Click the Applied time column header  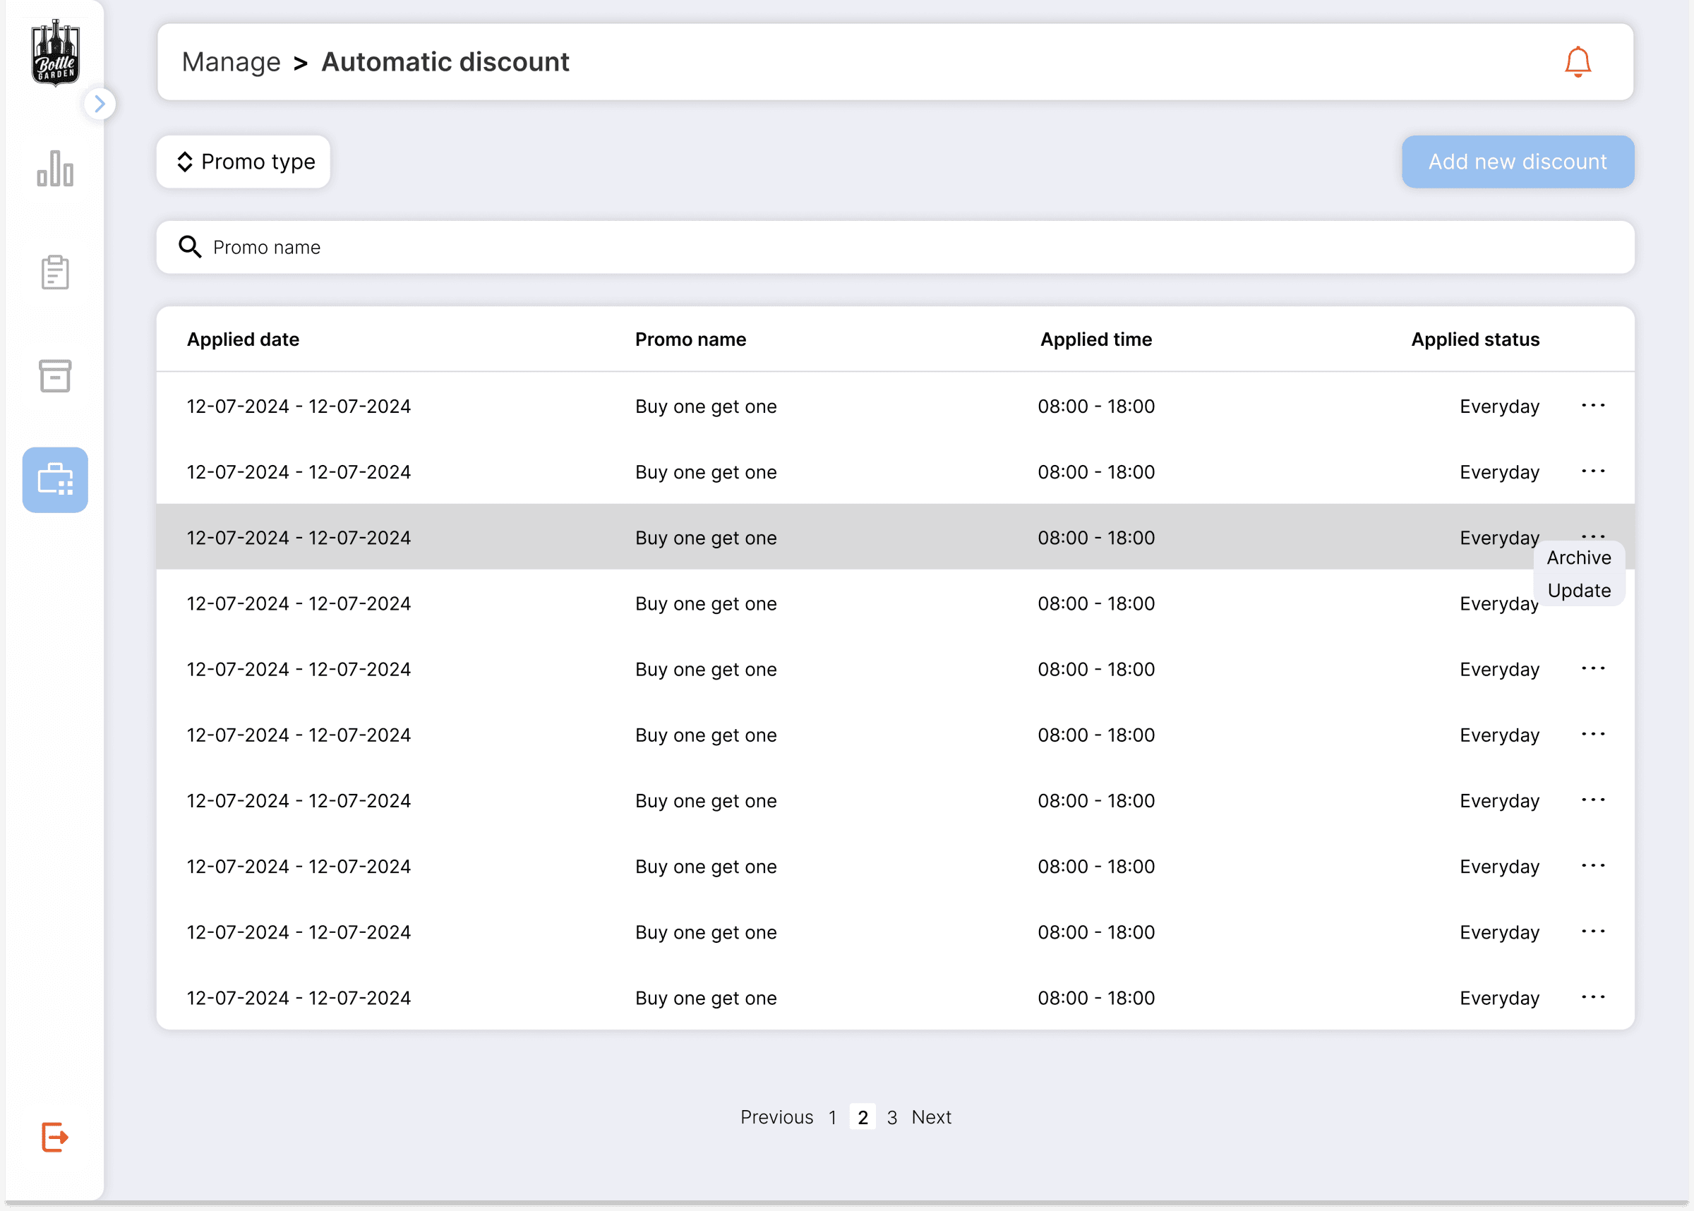point(1096,339)
